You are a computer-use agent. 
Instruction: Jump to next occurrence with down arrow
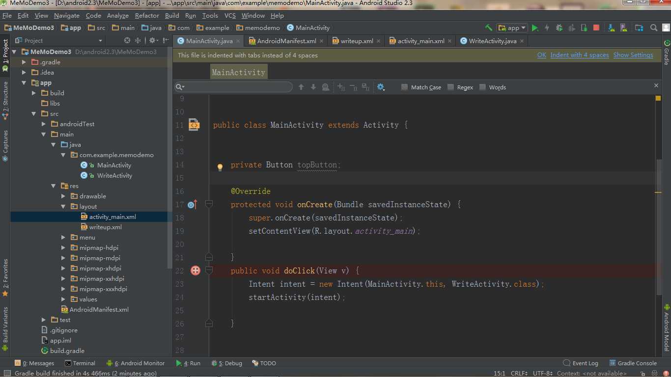(313, 87)
